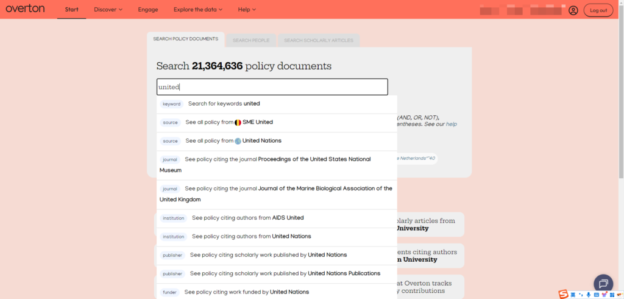Click the Overton logo

point(26,10)
